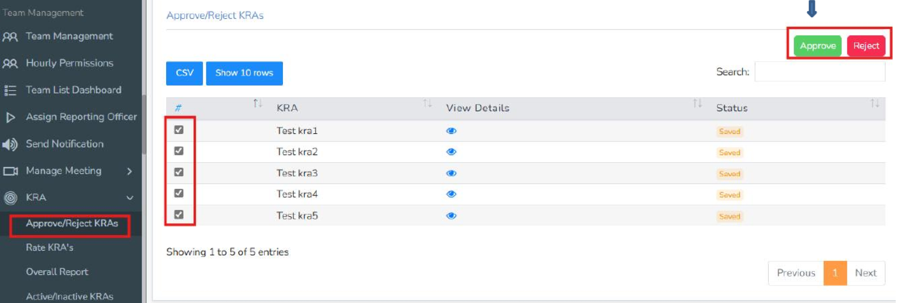897x303 pixels.
Task: Select page 1 in pagination
Action: pos(835,273)
